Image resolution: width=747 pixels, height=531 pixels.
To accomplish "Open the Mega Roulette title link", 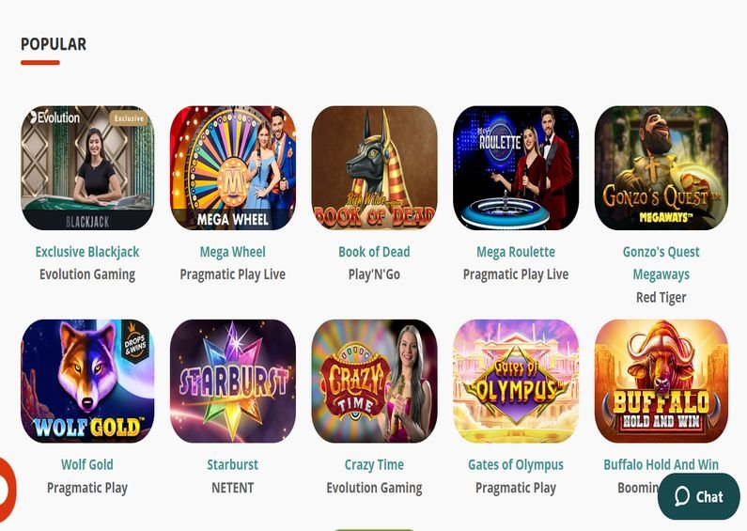I will pos(516,252).
